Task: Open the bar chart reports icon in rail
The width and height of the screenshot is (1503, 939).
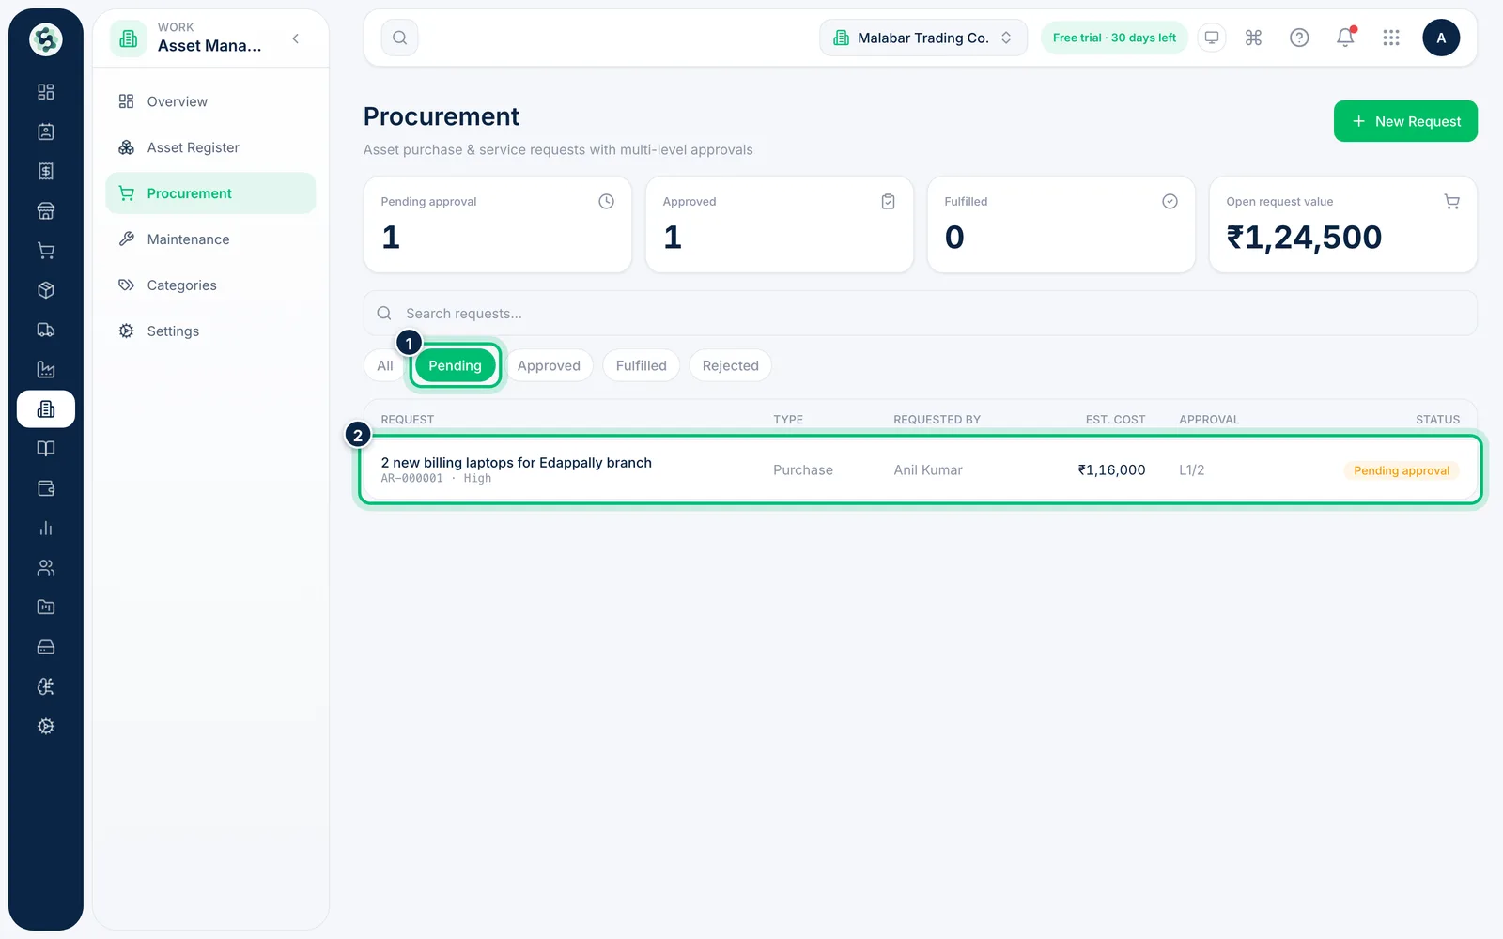Action: 45,529
